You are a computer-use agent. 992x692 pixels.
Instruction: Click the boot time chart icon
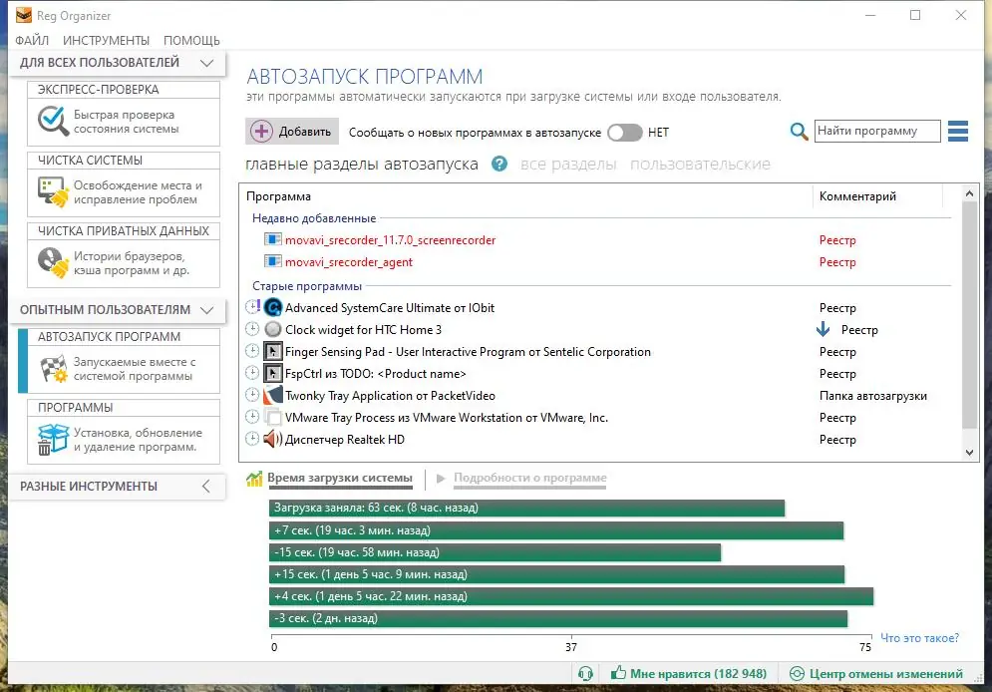[254, 479]
